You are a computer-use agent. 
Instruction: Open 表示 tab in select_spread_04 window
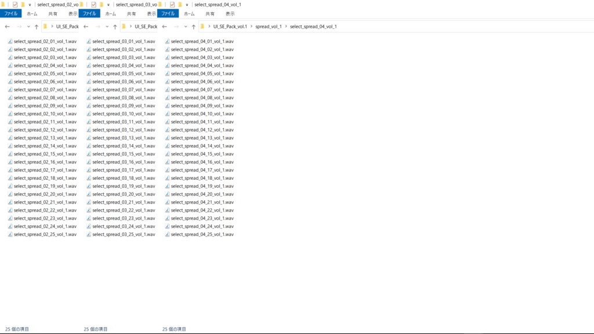[x=230, y=14]
